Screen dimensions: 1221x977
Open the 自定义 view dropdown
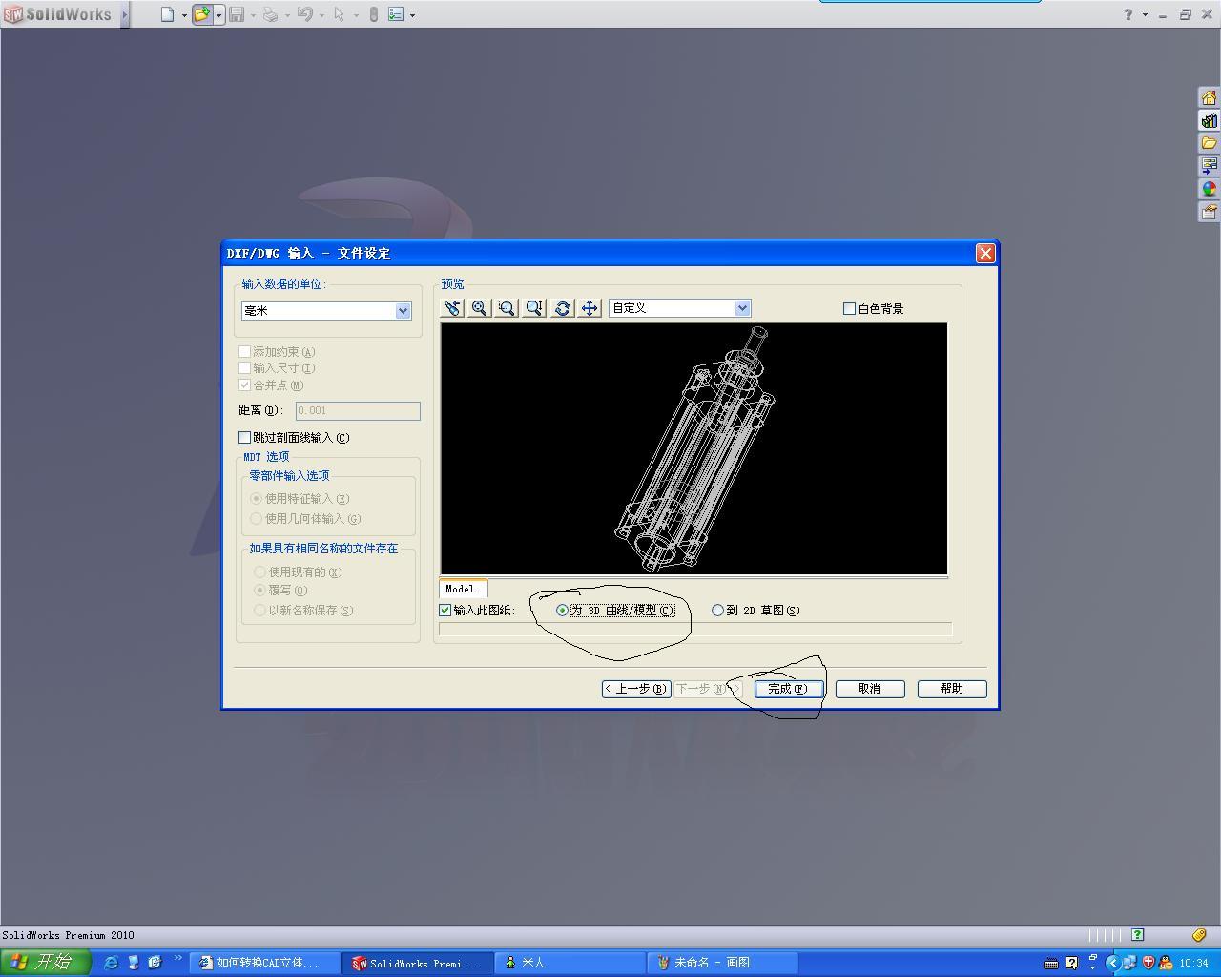(679, 308)
